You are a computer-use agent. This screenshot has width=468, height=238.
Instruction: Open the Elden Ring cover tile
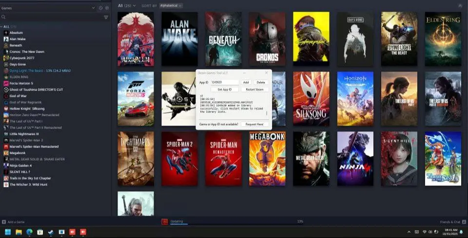tap(443, 39)
